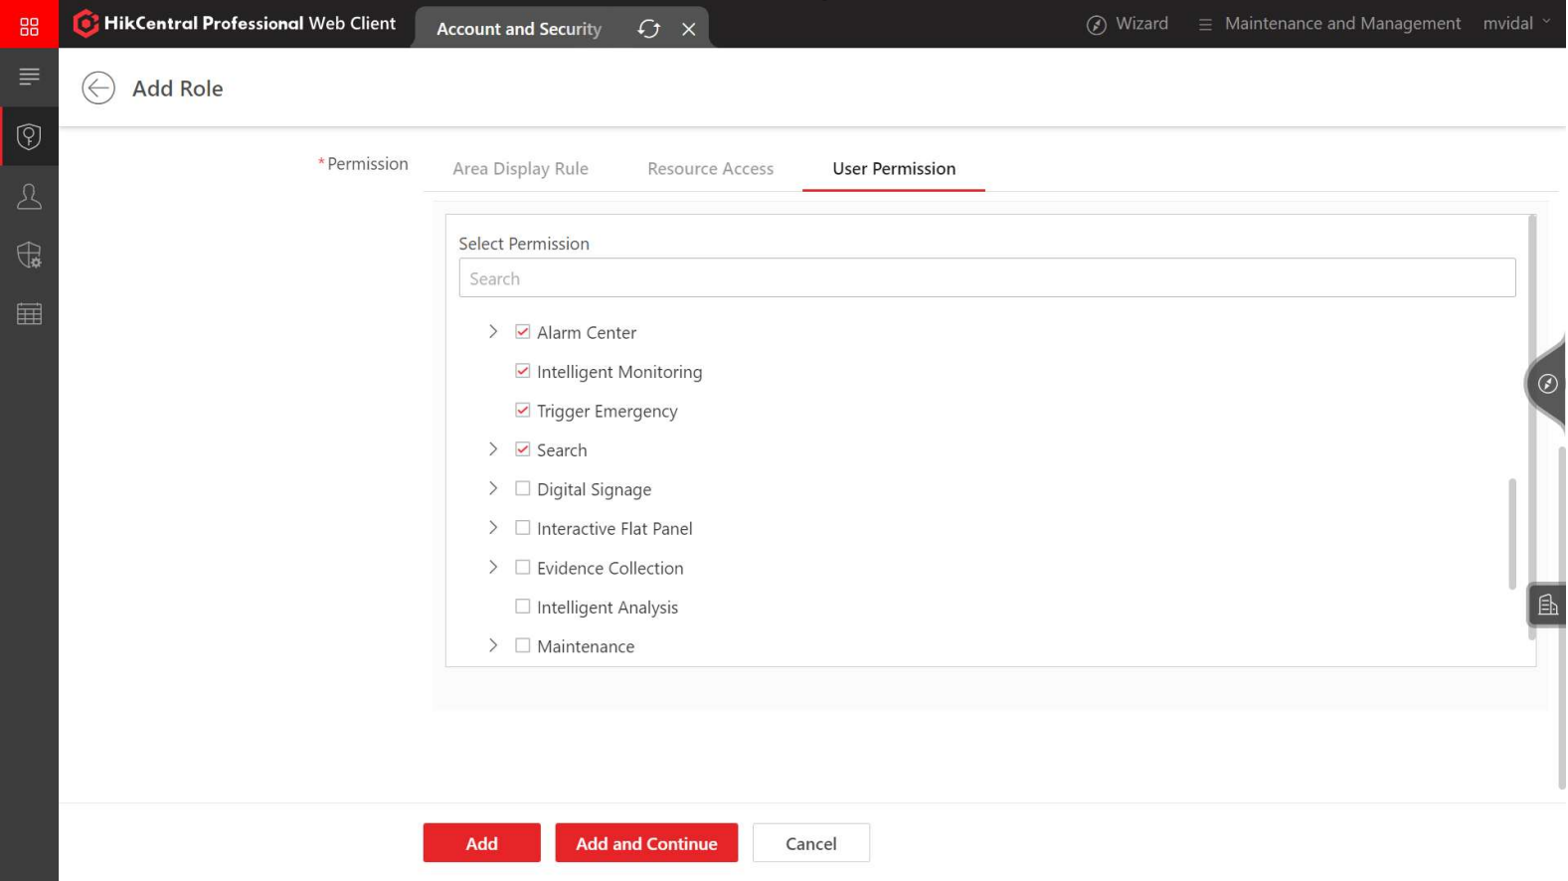Click the Add and Continue button
Viewport: 1568px width, 881px height.
(x=646, y=843)
